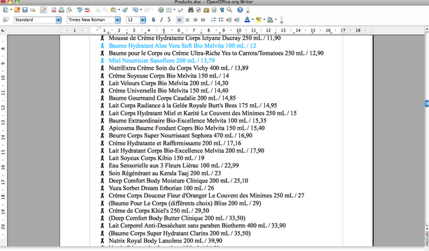Save the document with the floppy icon

(x=25, y=10)
